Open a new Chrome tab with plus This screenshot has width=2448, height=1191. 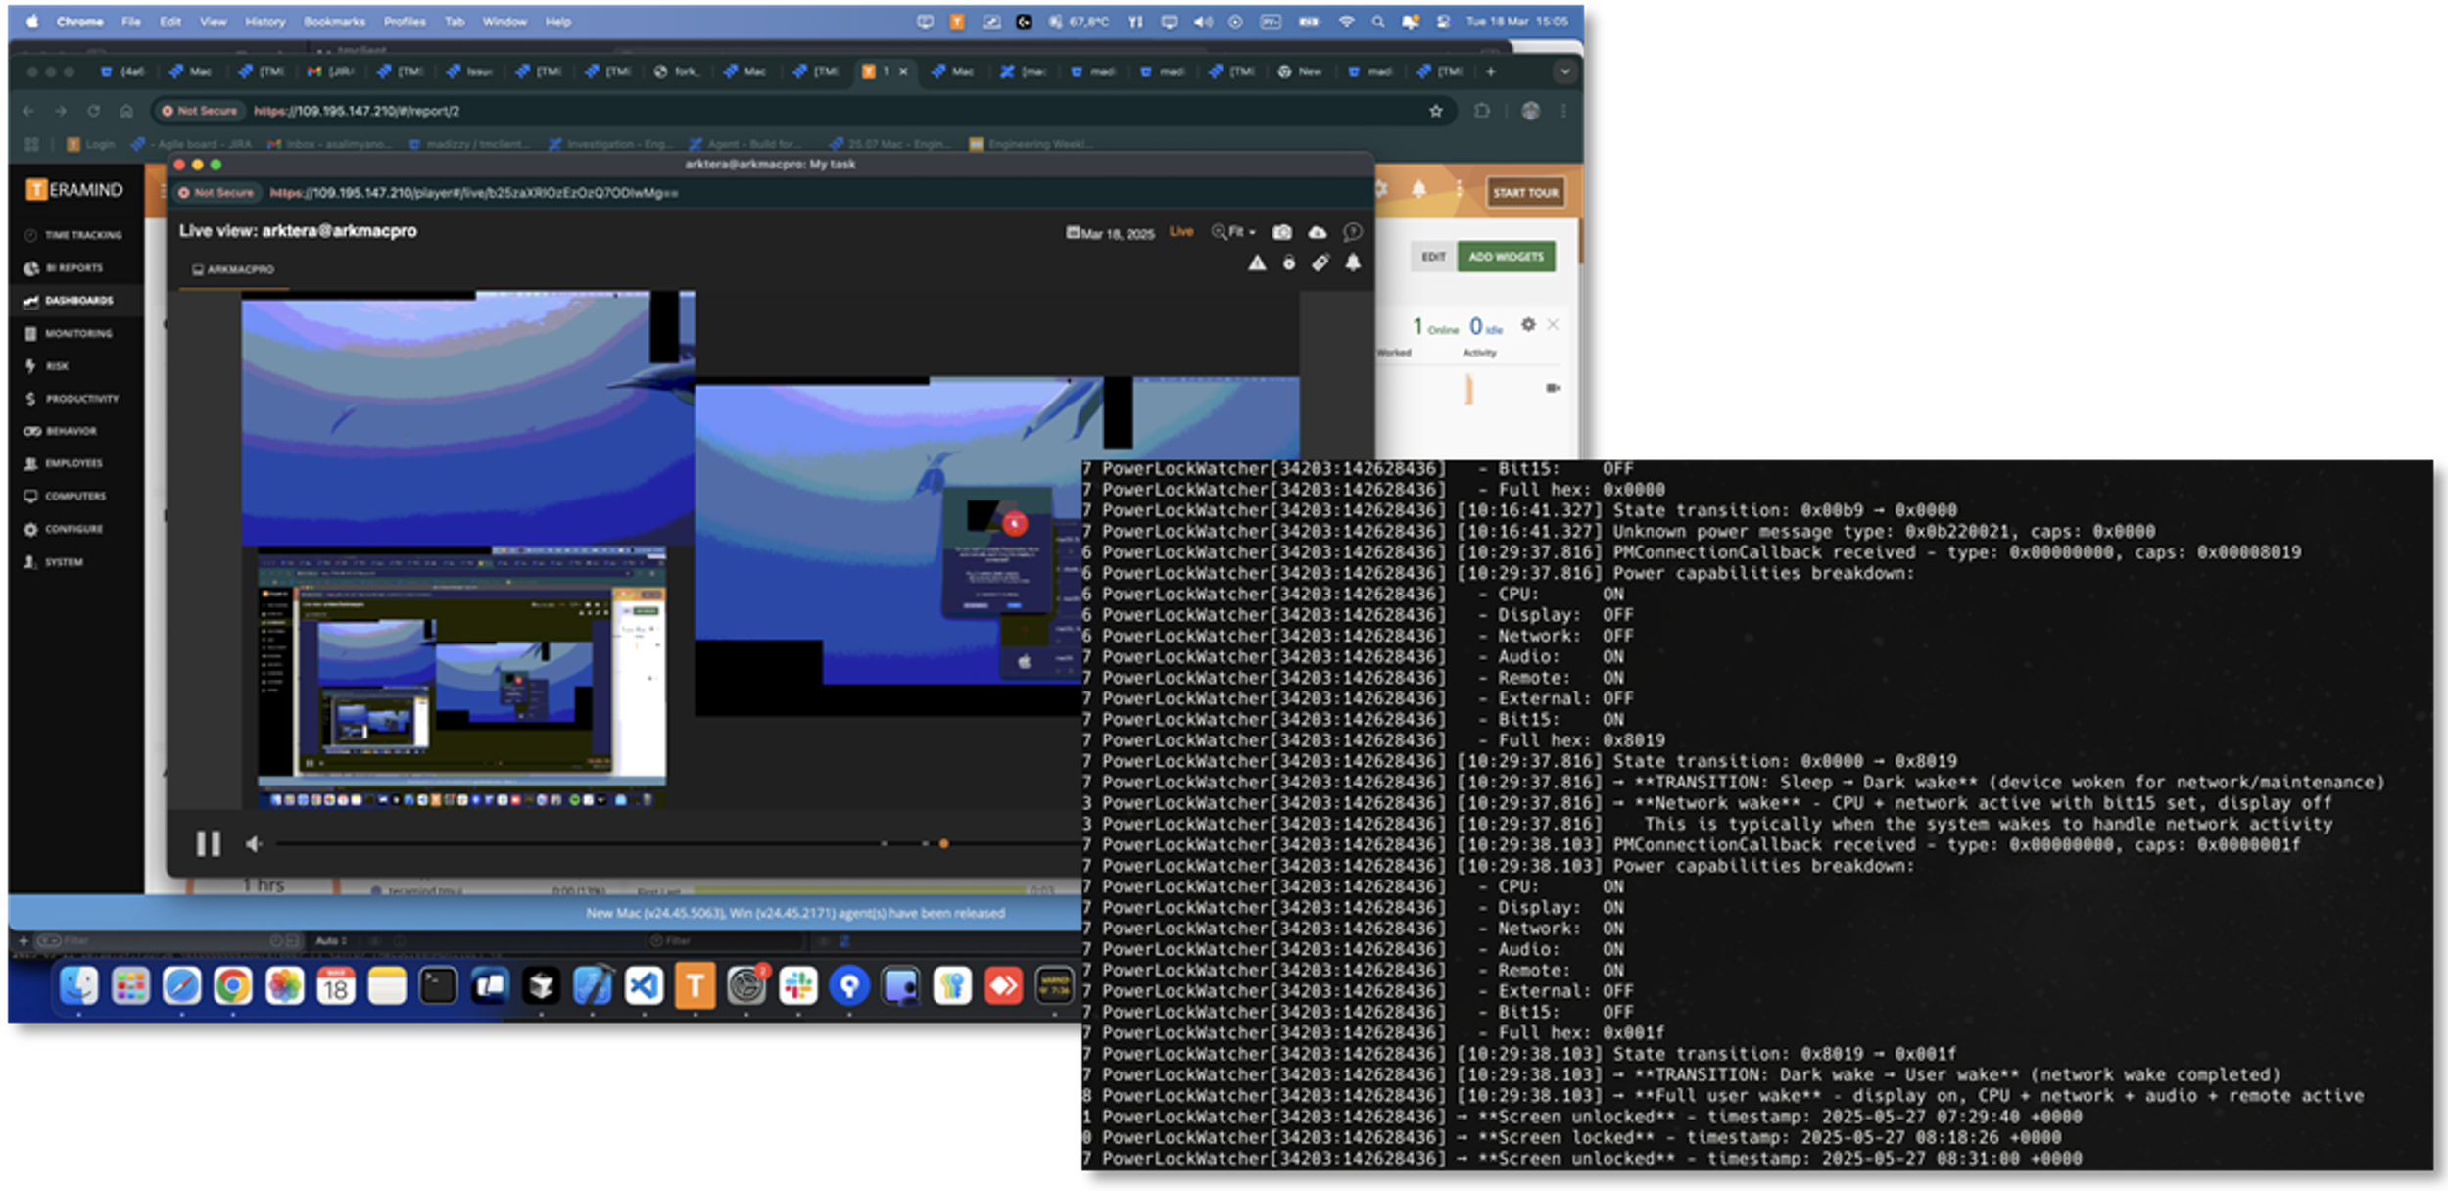tap(1490, 71)
